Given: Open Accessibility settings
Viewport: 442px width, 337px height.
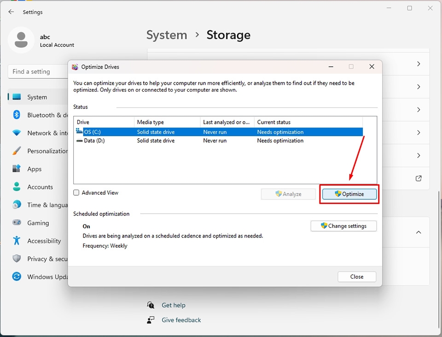Looking at the screenshot, I should pos(38,241).
